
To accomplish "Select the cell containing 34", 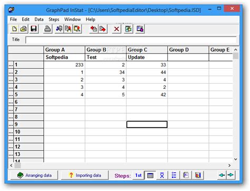I will (x=105, y=72).
